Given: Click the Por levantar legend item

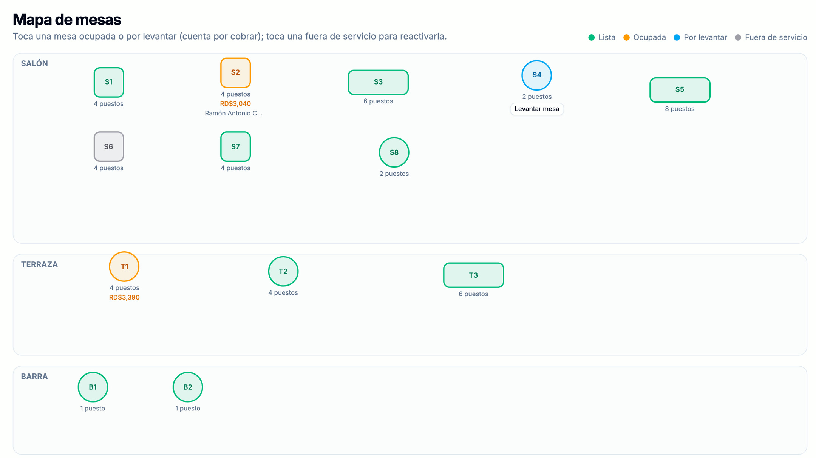Looking at the screenshot, I should pyautogui.click(x=700, y=37).
